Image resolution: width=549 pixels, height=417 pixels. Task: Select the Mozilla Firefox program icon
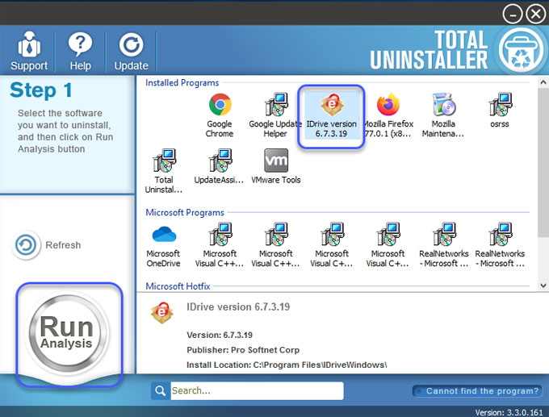(388, 115)
